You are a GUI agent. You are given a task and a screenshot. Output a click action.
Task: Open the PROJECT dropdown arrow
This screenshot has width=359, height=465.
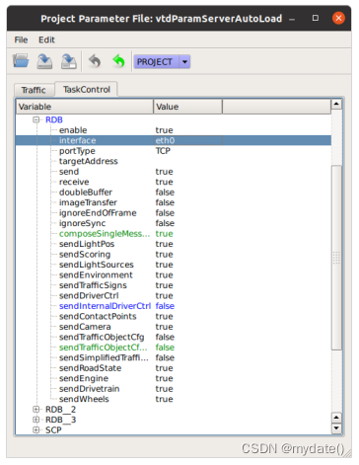(x=184, y=61)
